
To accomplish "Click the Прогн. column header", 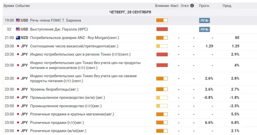I will click(x=204, y=6).
